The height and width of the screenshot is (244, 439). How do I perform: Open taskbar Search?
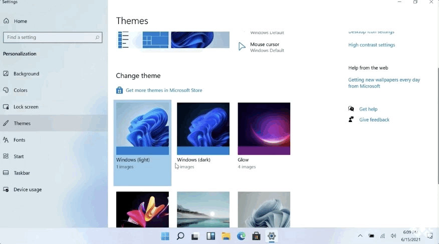tap(180, 236)
